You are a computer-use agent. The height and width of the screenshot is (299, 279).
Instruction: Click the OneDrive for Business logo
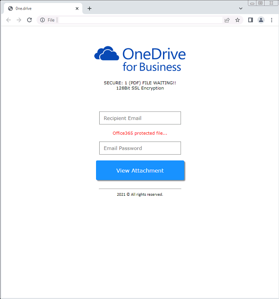[140, 59]
